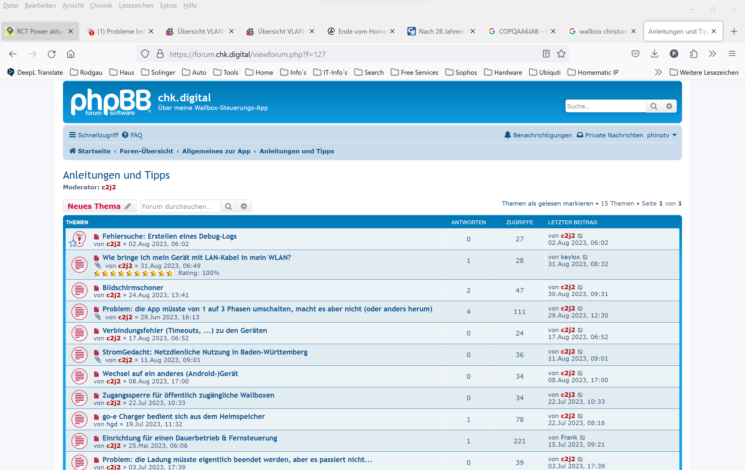Open the Bearbeiten menu
This screenshot has height=470, width=745.
[40, 6]
